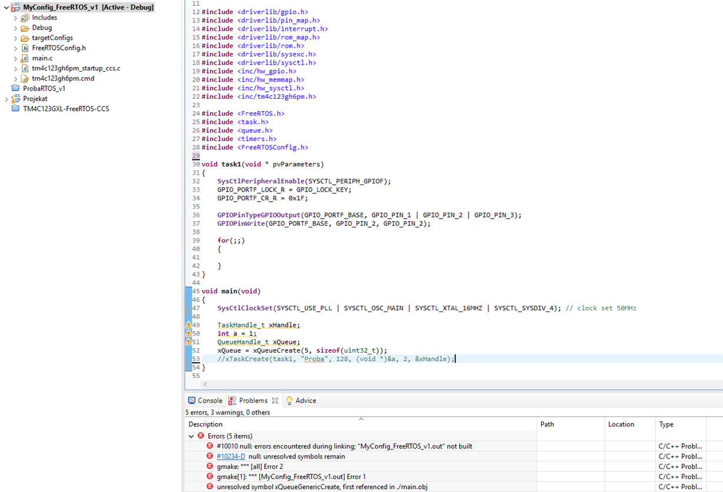Click the red icon beside Errors (5 items)

point(201,436)
